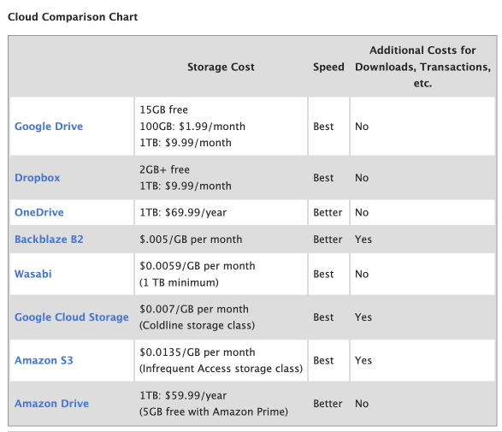Open the Google Cloud Storage link
Image resolution: width=502 pixels, height=432 pixels.
72,317
